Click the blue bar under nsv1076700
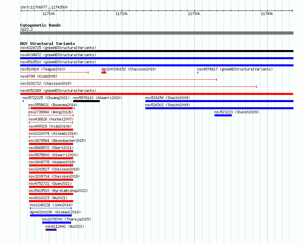The width and height of the screenshot is (303, 243). pyautogui.click(x=57, y=223)
